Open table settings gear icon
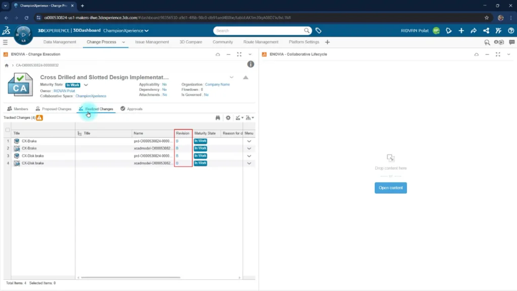Image resolution: width=517 pixels, height=291 pixels. pos(228,118)
